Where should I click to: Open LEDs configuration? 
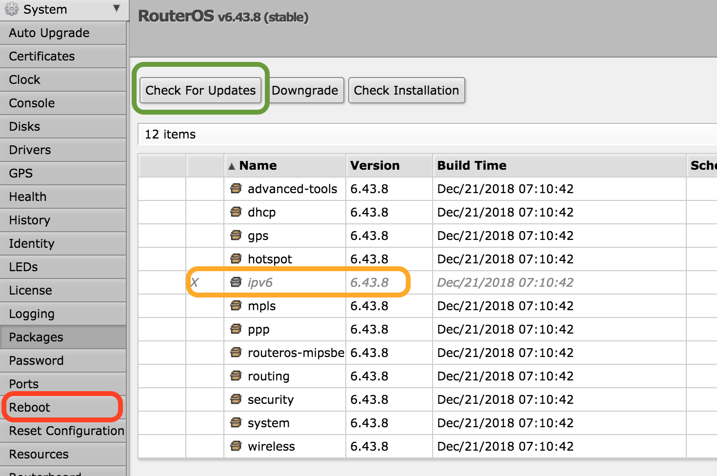(x=63, y=267)
